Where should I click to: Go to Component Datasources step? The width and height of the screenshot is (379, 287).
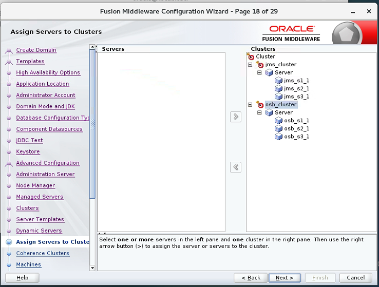[49, 129]
